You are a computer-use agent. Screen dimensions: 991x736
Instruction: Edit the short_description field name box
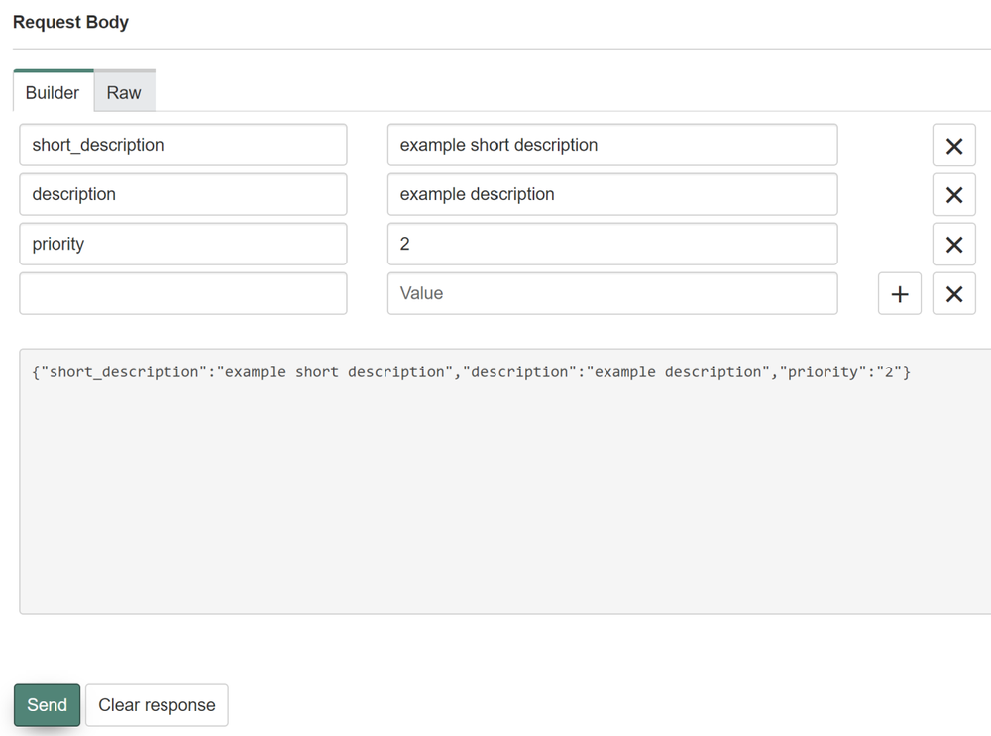pyautogui.click(x=183, y=145)
